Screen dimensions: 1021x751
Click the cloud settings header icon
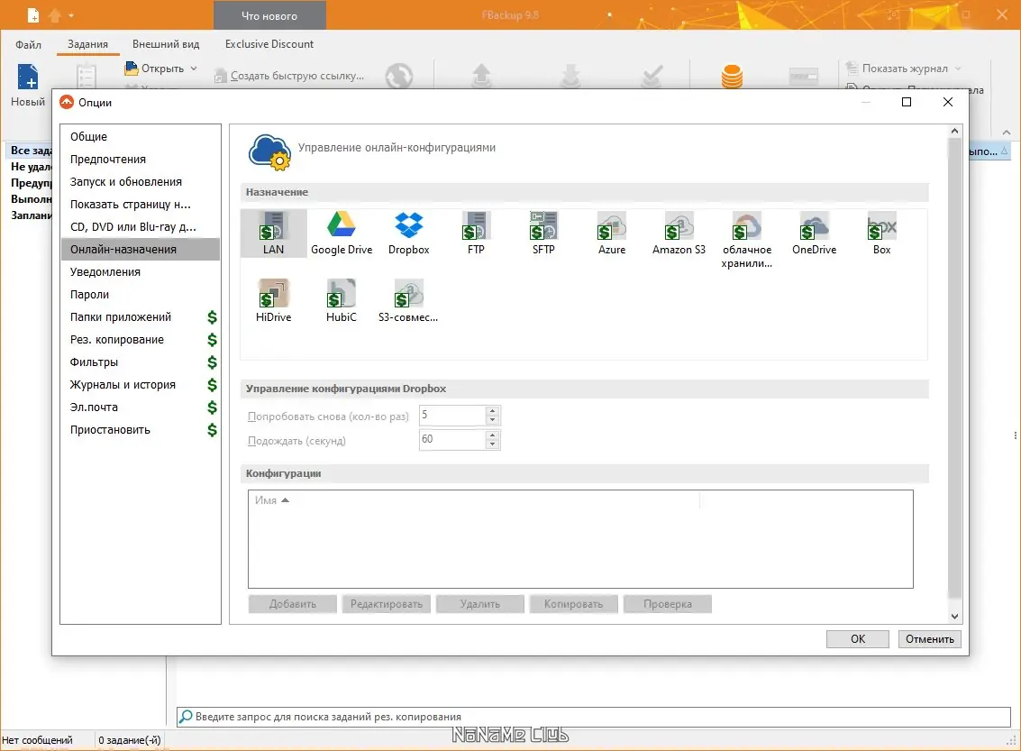pyautogui.click(x=269, y=152)
